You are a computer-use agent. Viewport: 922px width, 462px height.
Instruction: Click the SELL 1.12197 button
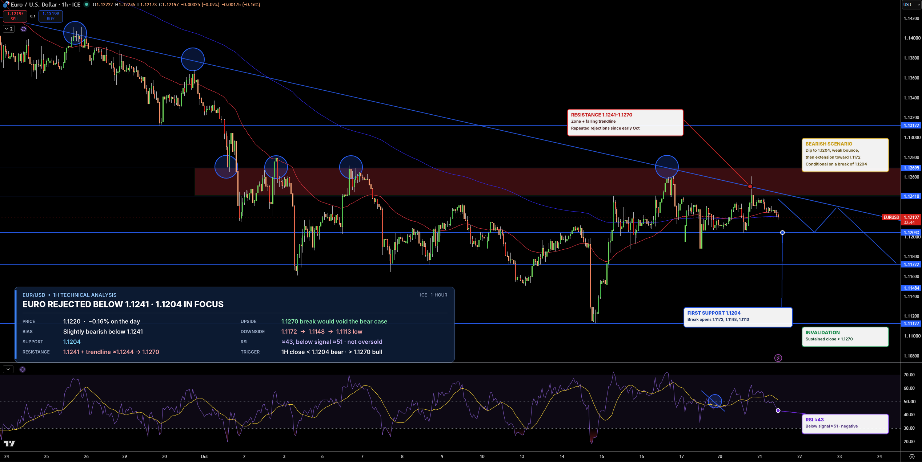(15, 16)
